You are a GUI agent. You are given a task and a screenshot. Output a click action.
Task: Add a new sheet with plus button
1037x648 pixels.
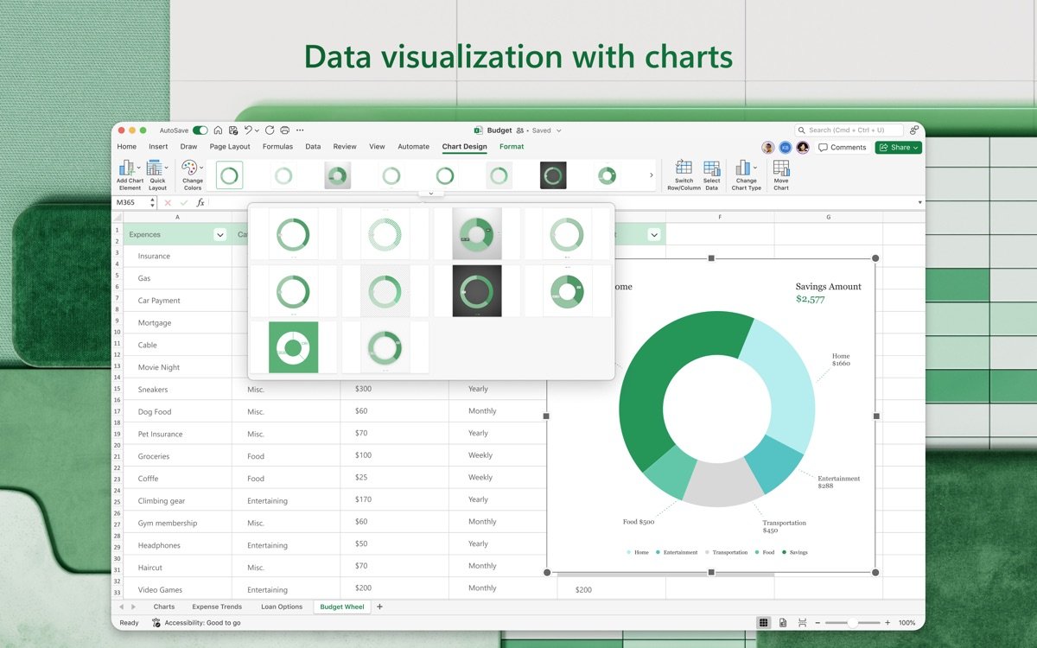(379, 607)
